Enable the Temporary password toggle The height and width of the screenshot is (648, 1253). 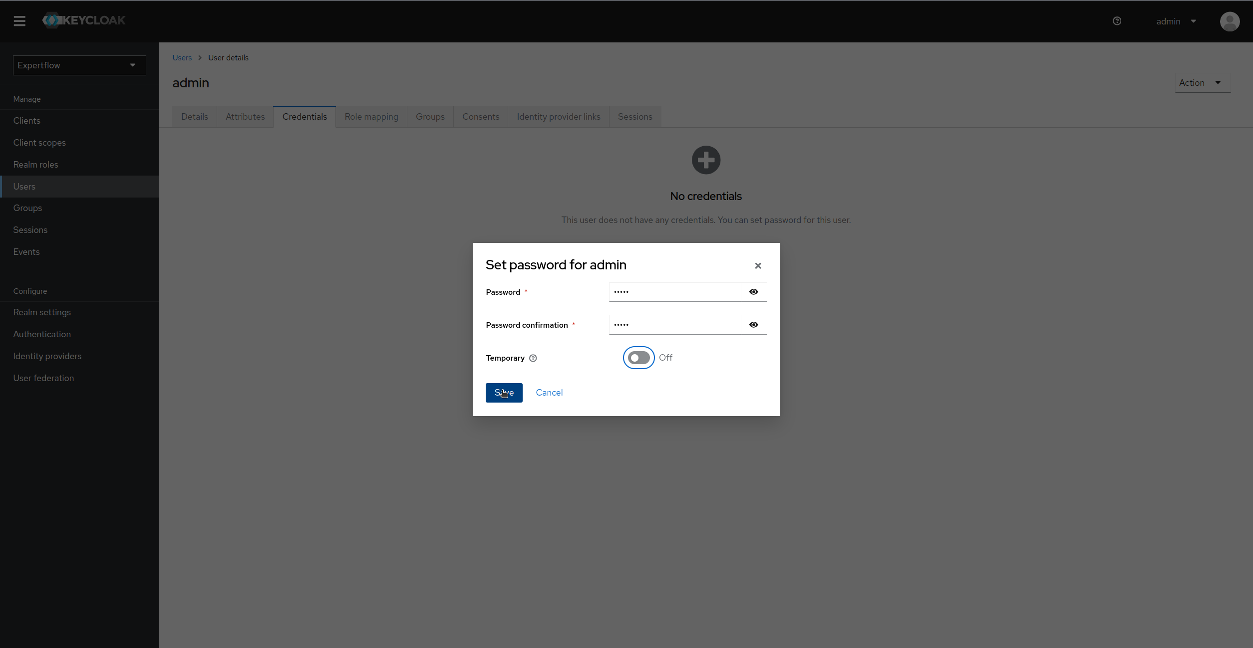[638, 358]
